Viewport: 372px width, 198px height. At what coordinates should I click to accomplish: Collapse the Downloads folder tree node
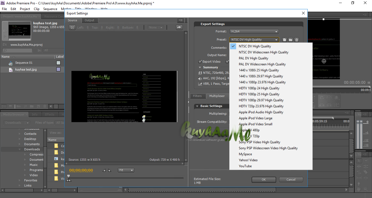20,149
